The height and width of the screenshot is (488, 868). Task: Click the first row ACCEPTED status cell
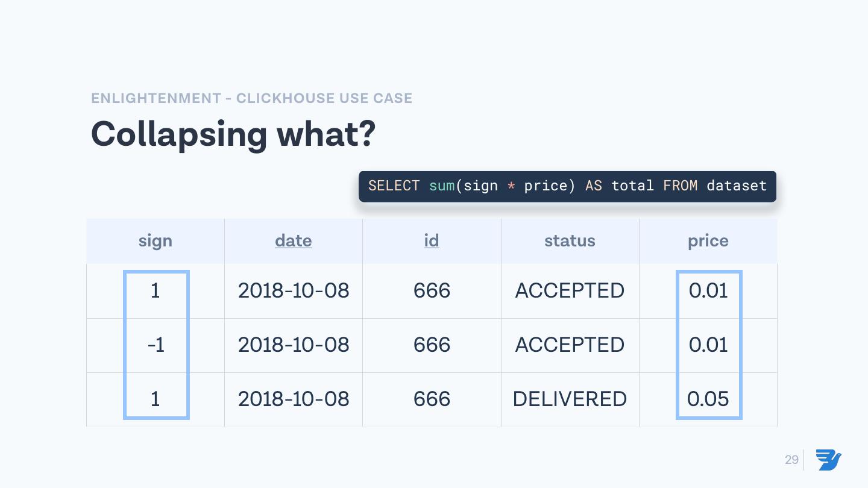570,290
